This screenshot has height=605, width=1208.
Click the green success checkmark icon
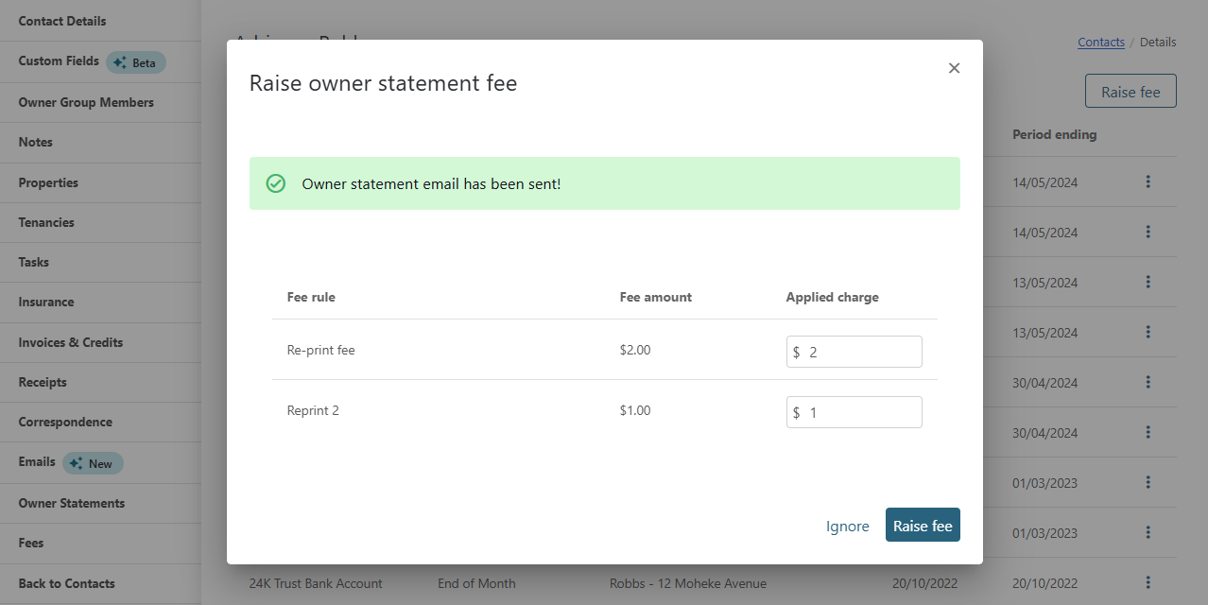[x=276, y=183]
